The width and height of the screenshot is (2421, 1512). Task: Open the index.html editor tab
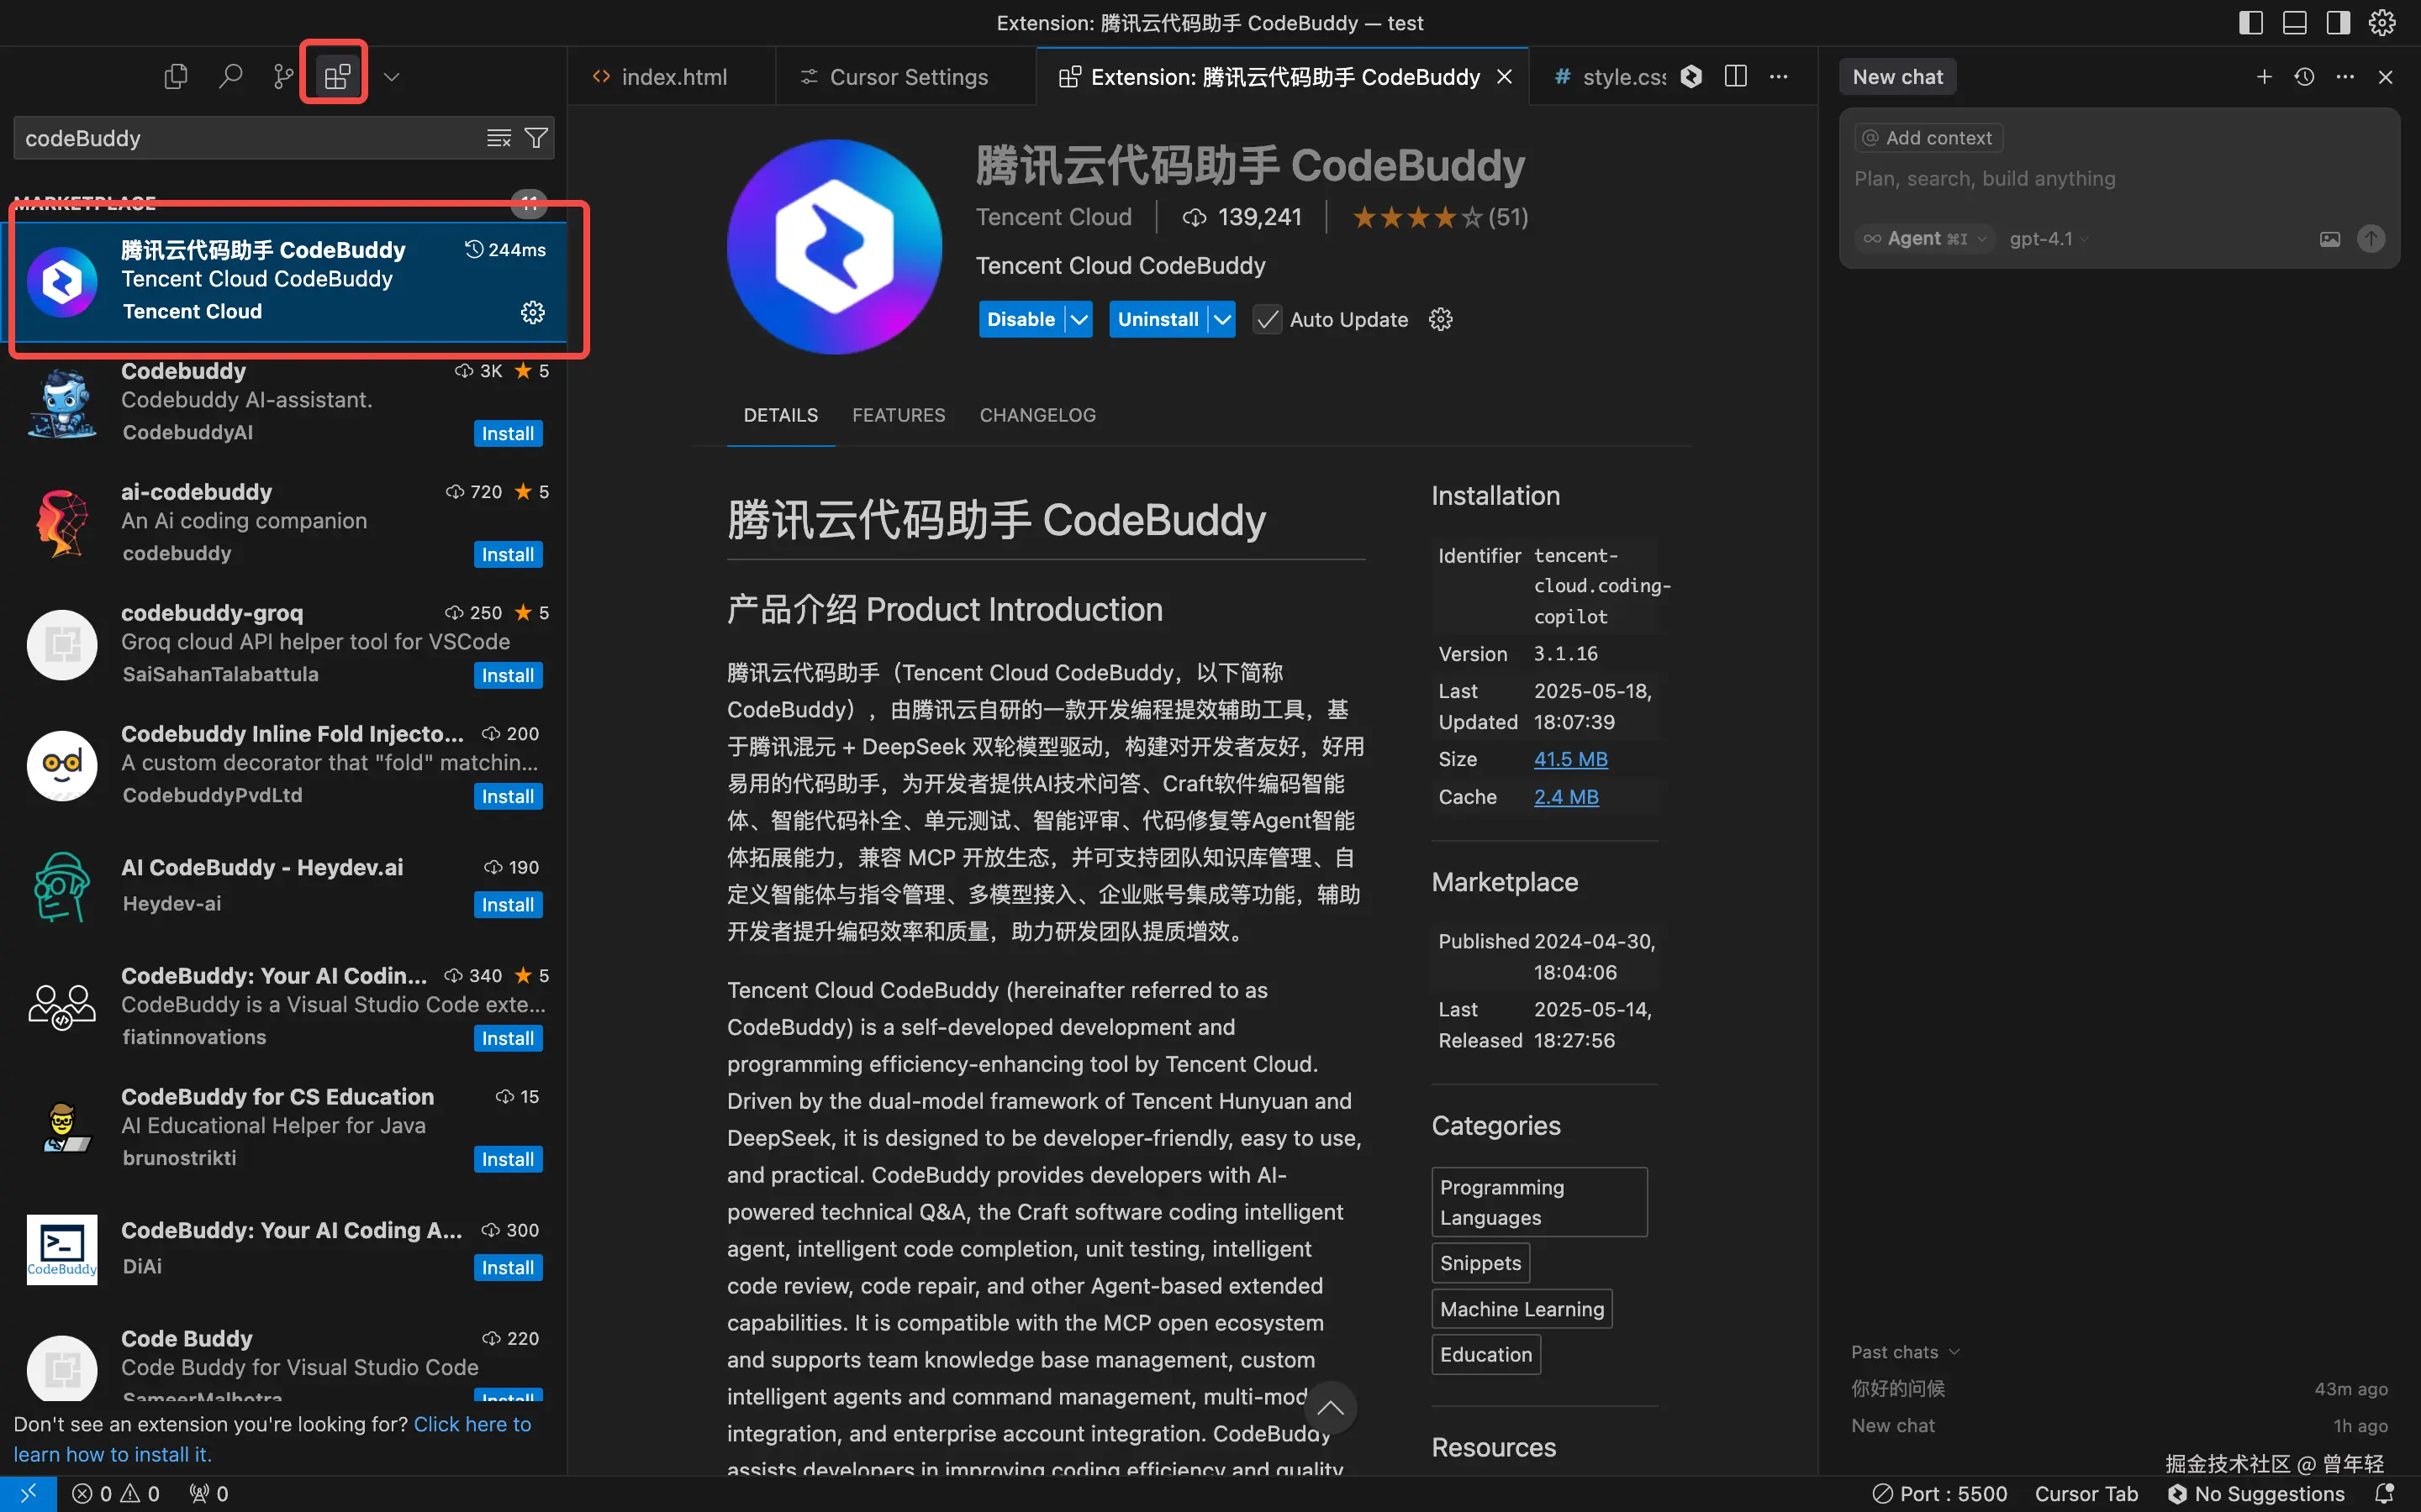point(673,77)
